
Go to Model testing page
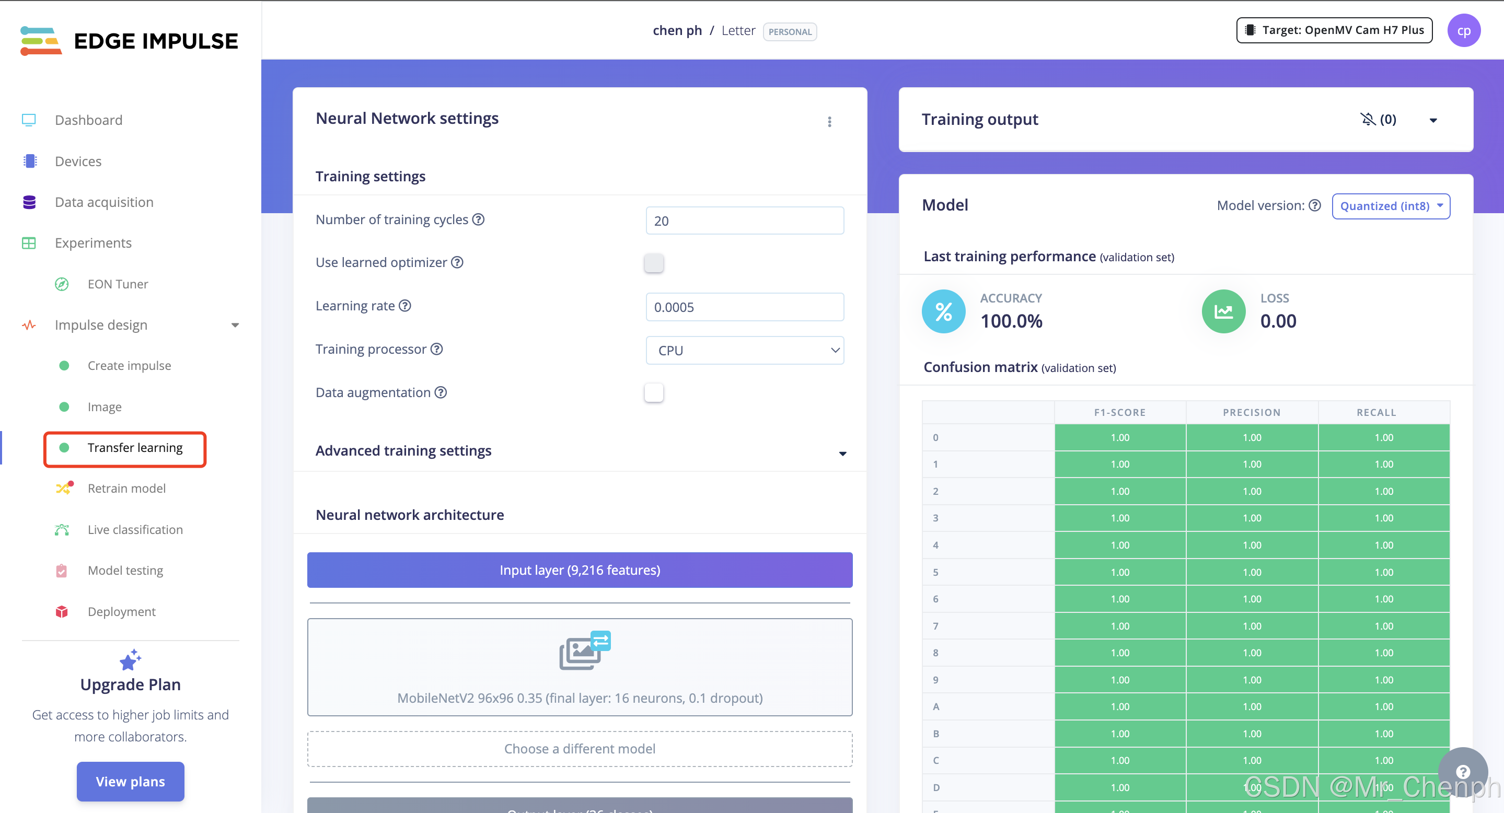125,570
